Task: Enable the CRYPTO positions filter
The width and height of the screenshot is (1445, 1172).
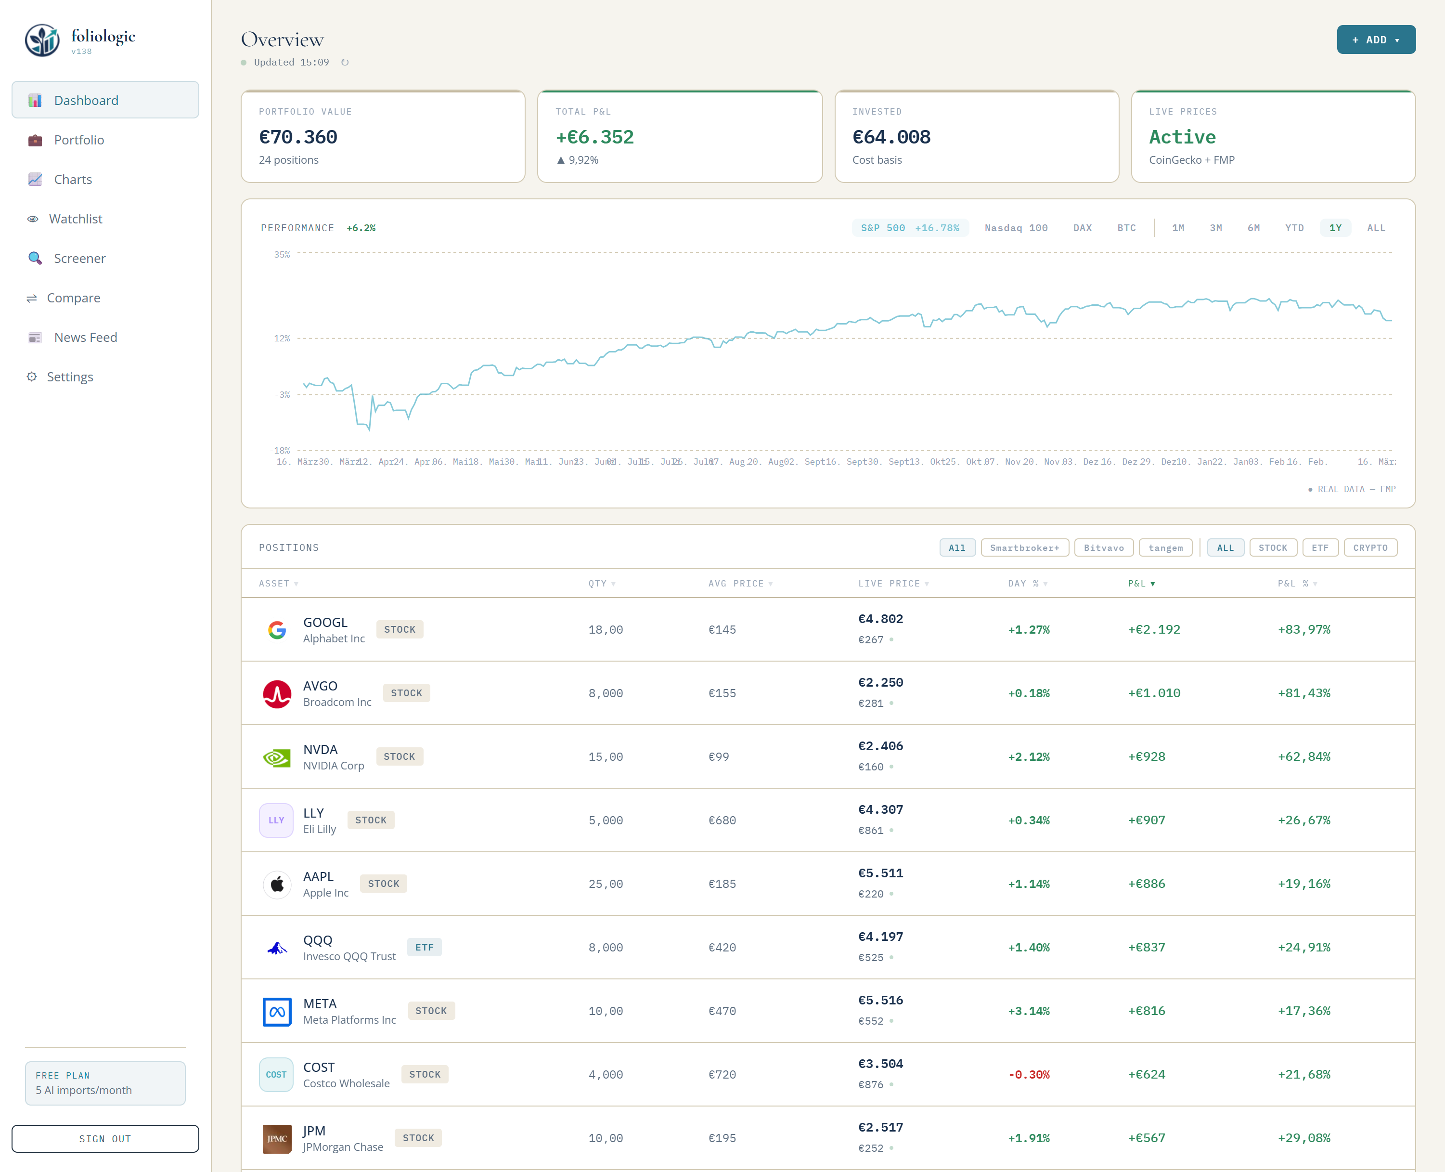Action: [1370, 547]
